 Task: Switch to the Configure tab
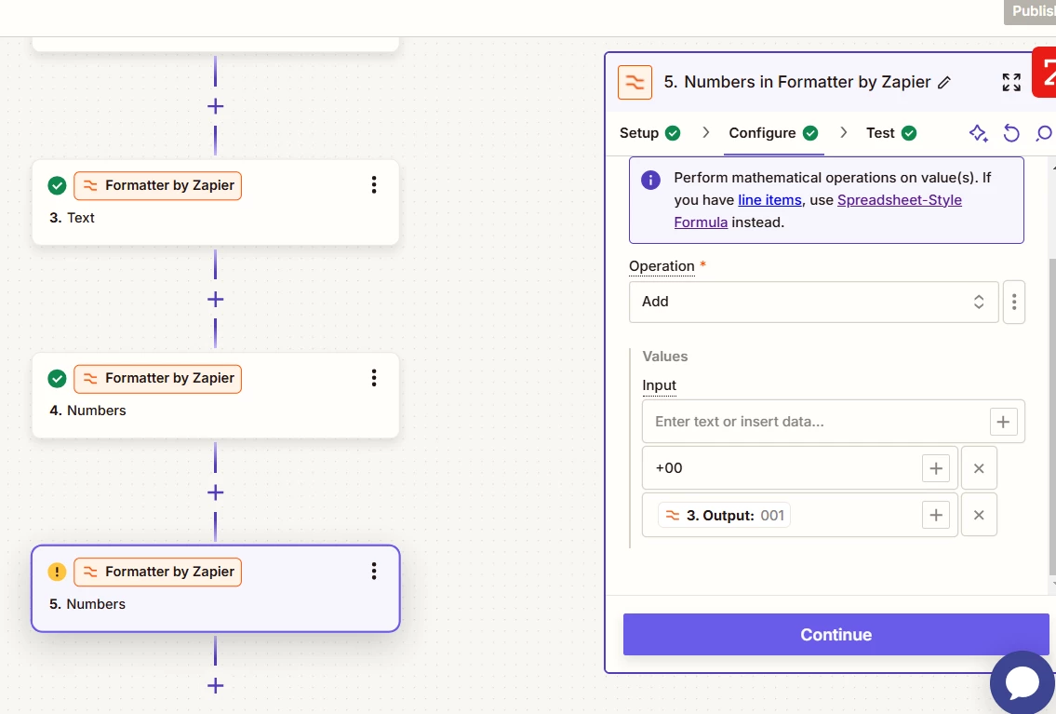[x=773, y=133]
